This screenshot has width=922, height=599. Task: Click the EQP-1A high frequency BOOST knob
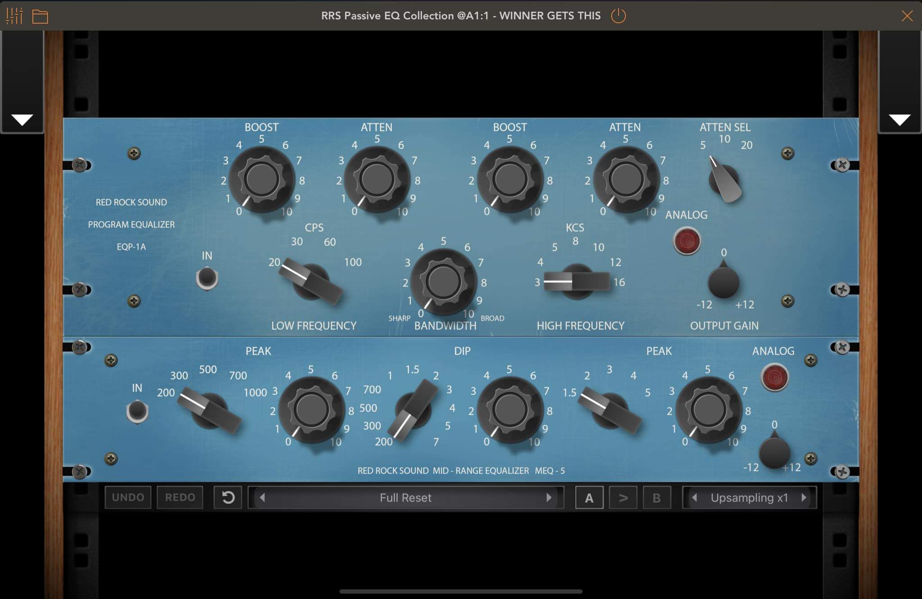(x=510, y=179)
